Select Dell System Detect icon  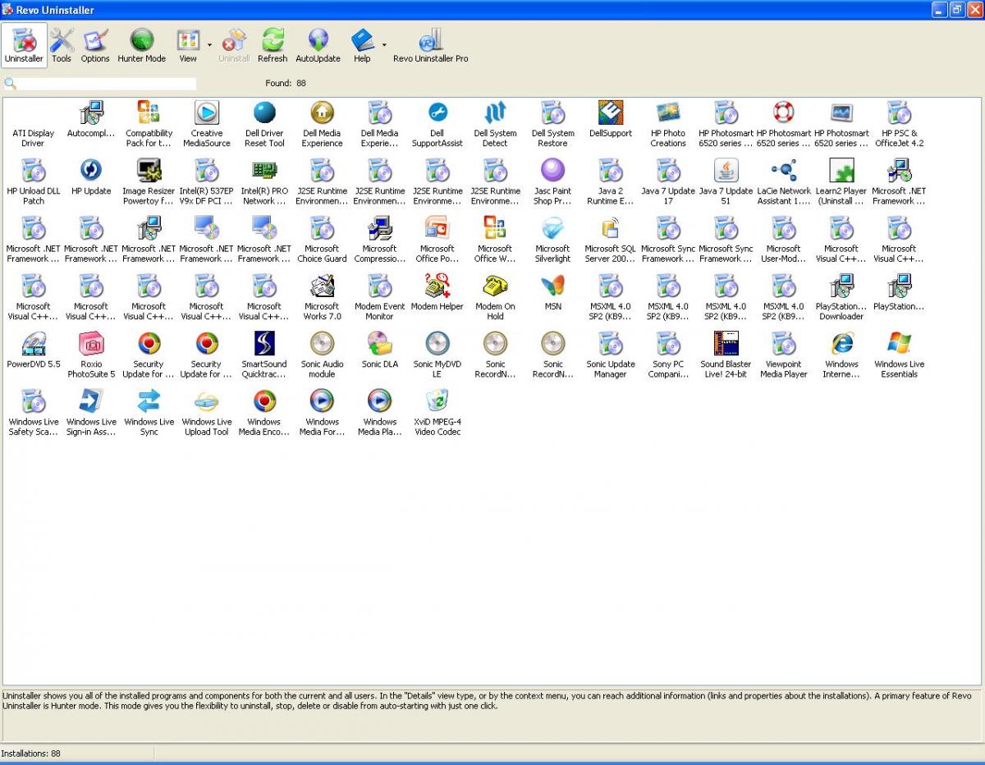pyautogui.click(x=495, y=112)
